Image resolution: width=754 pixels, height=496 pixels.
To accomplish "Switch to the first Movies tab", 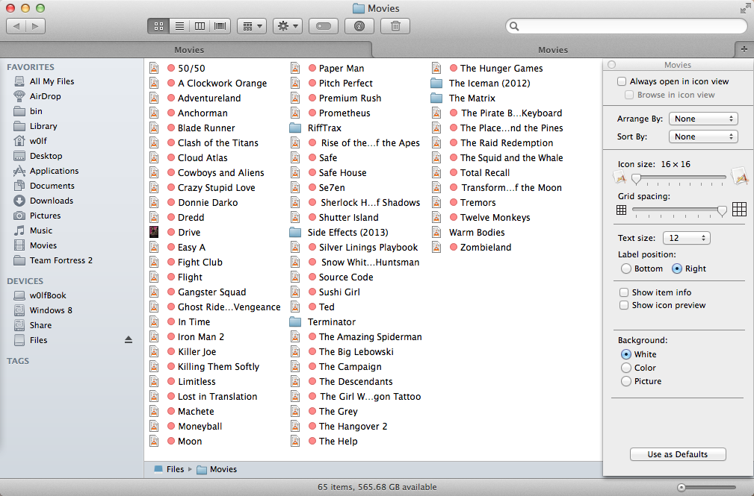I will coord(188,49).
